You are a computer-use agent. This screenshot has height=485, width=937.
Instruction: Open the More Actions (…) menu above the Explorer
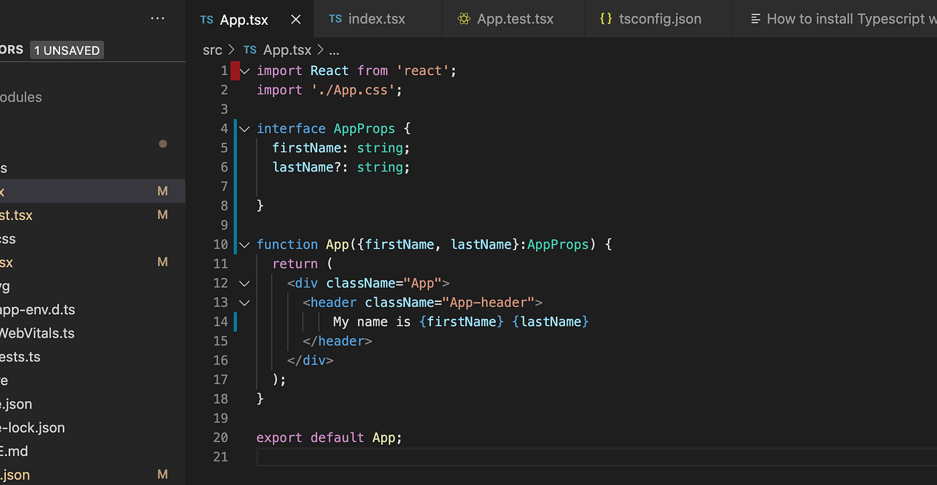(x=157, y=18)
